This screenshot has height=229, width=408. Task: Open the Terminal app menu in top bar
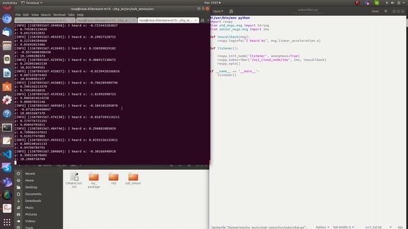tap(32, 3)
